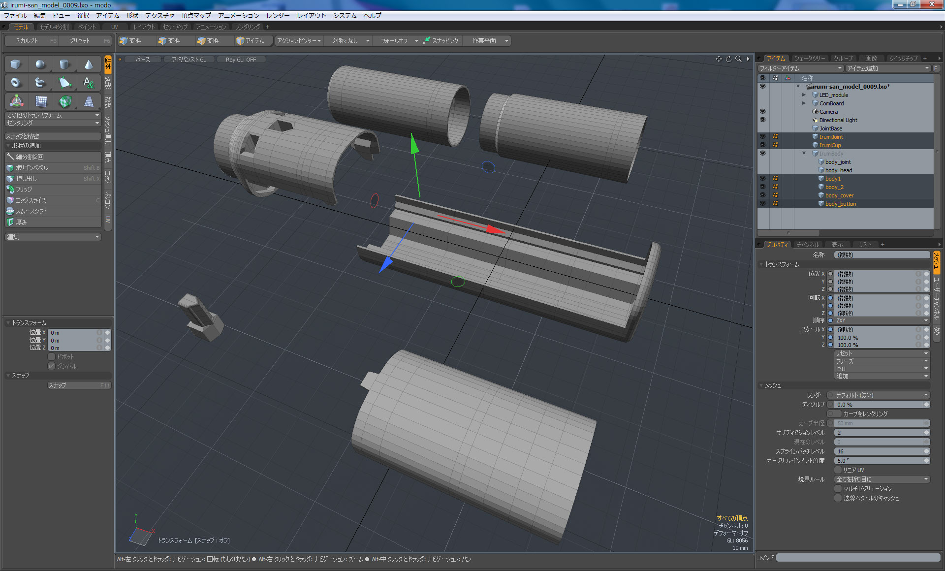Click the viewport pan control icon
Image resolution: width=945 pixels, height=571 pixels.
coord(719,59)
